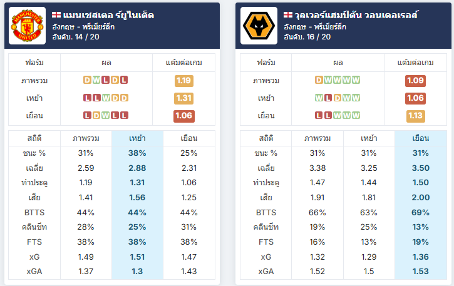Click Wolves away BTTS 69% value
Image resolution: width=454 pixels, height=286 pixels.
tap(420, 213)
